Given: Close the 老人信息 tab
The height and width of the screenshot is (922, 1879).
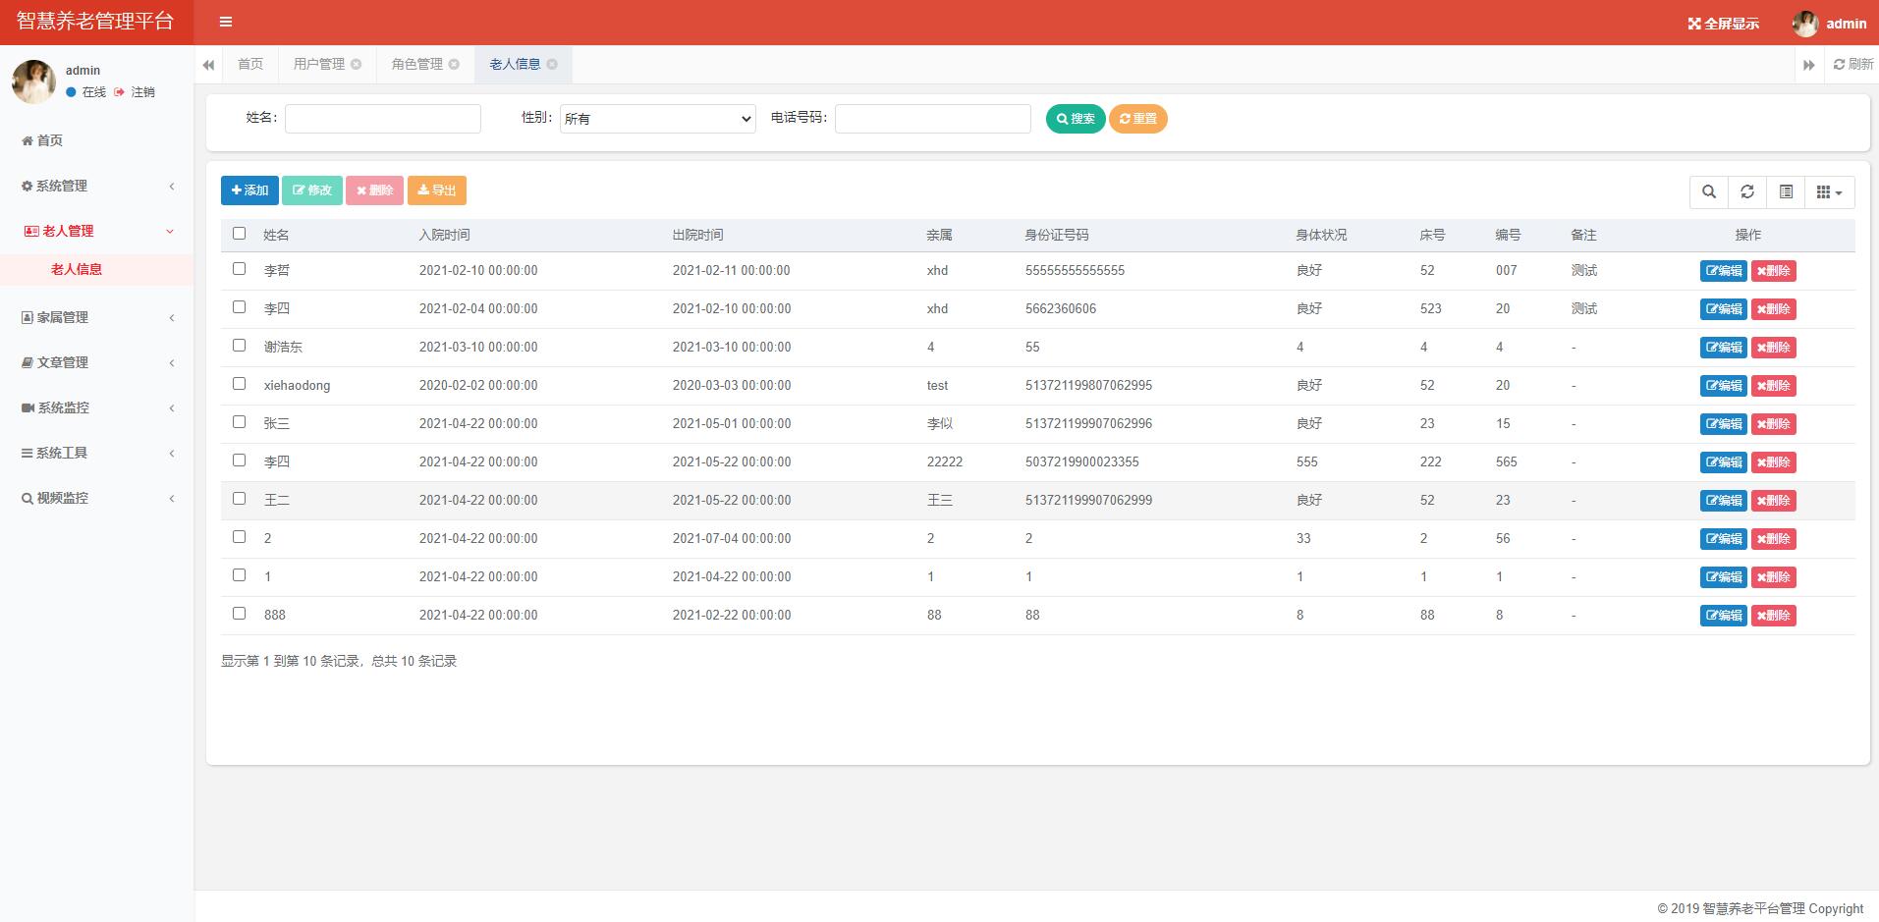Looking at the screenshot, I should pyautogui.click(x=552, y=64).
